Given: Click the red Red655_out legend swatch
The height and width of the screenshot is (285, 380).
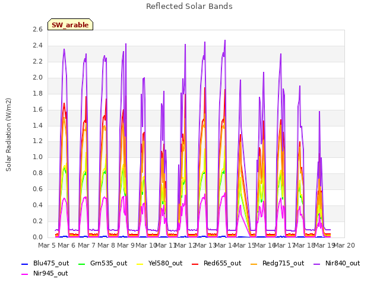Looking at the screenshot, I should (x=195, y=264).
